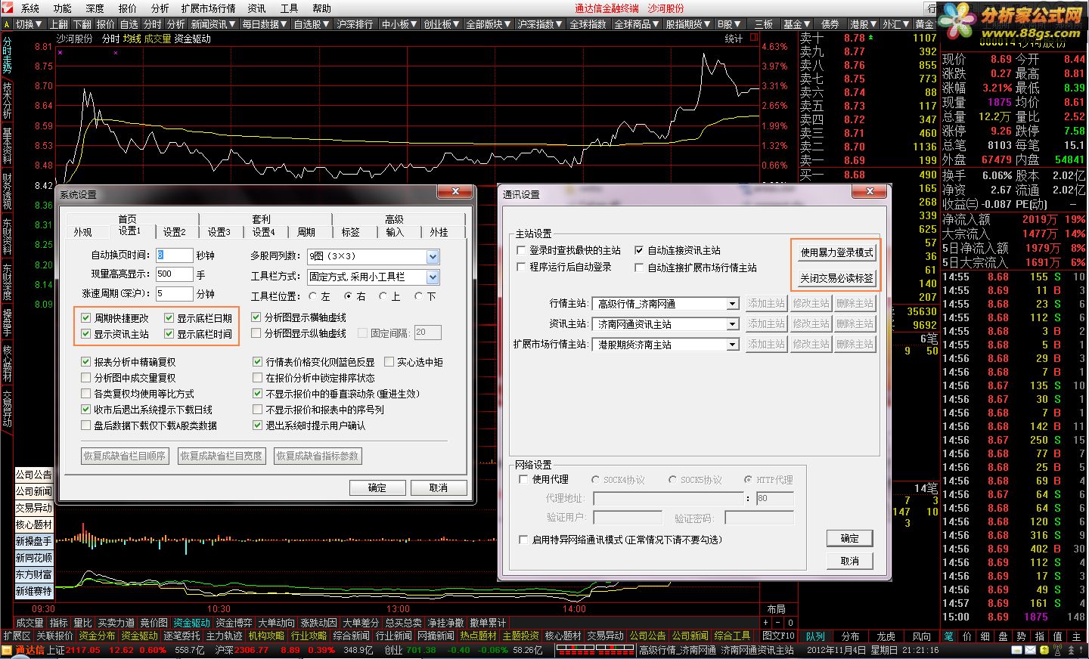
Task: Select 技术分析 in left vertical sidebar
Action: 7,101
